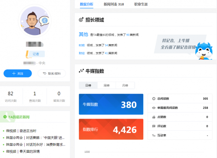Click the 0 留言次数 stat

[59, 97]
